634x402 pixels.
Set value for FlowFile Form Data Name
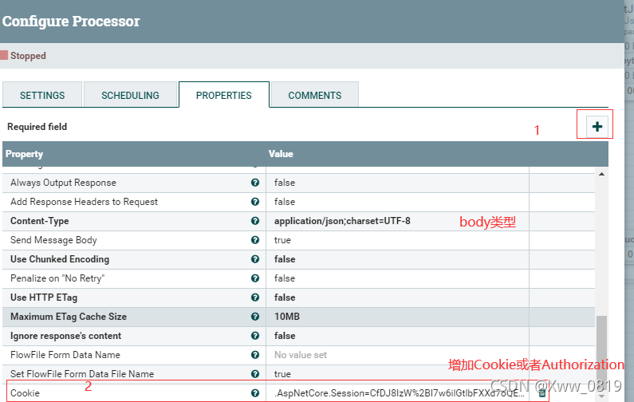tap(397, 355)
